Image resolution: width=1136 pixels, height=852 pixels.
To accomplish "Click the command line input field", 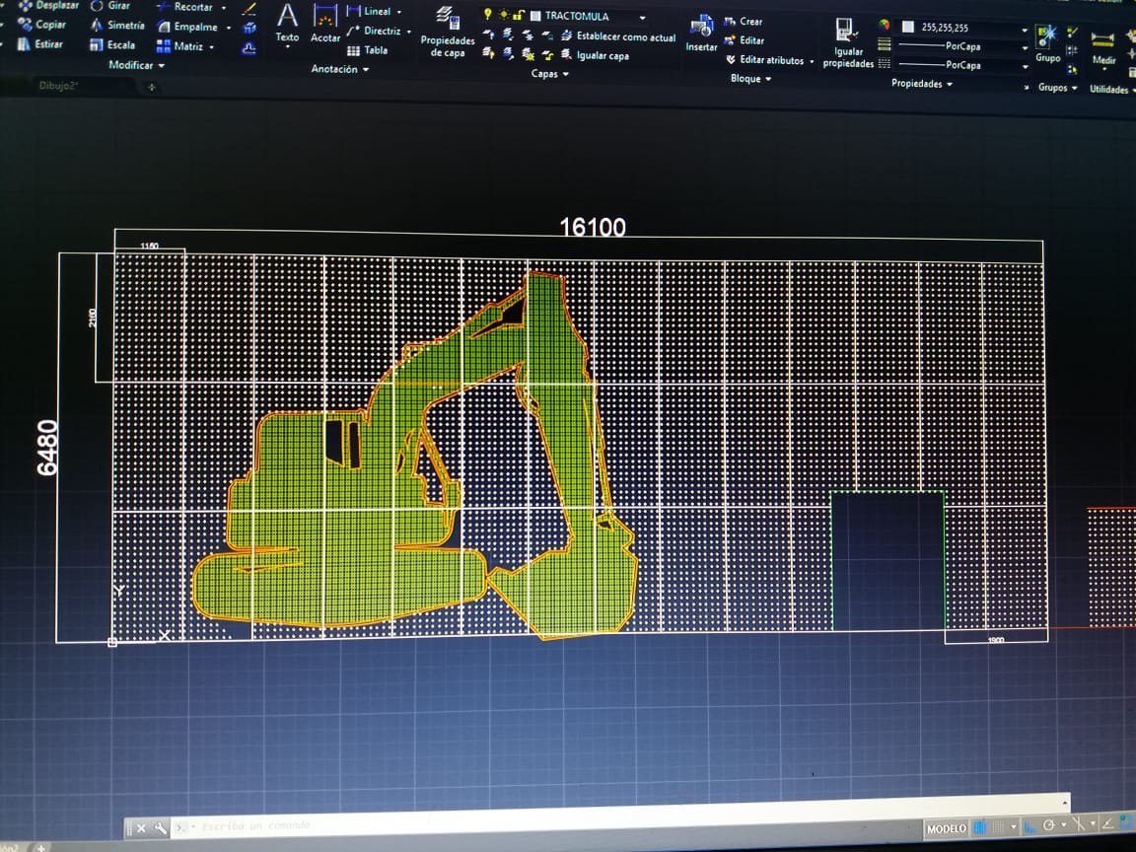I will click(493, 824).
